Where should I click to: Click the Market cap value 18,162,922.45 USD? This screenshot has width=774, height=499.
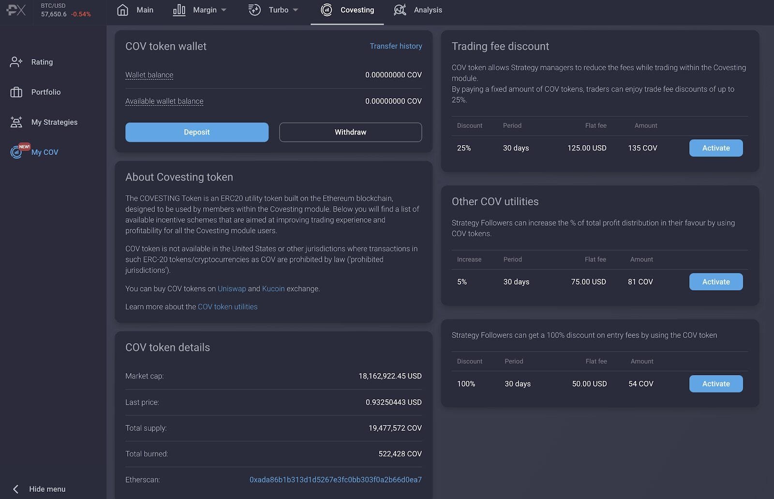(390, 376)
